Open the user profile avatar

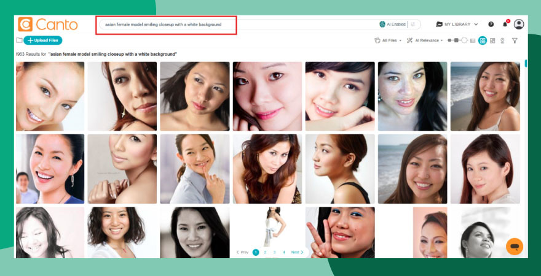(x=519, y=24)
